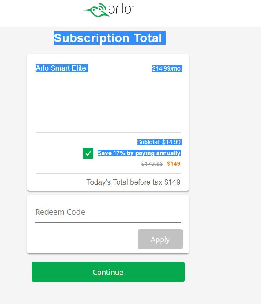Uncheck the annual payment checkbox
This screenshot has width=261, height=304.
[x=88, y=153]
